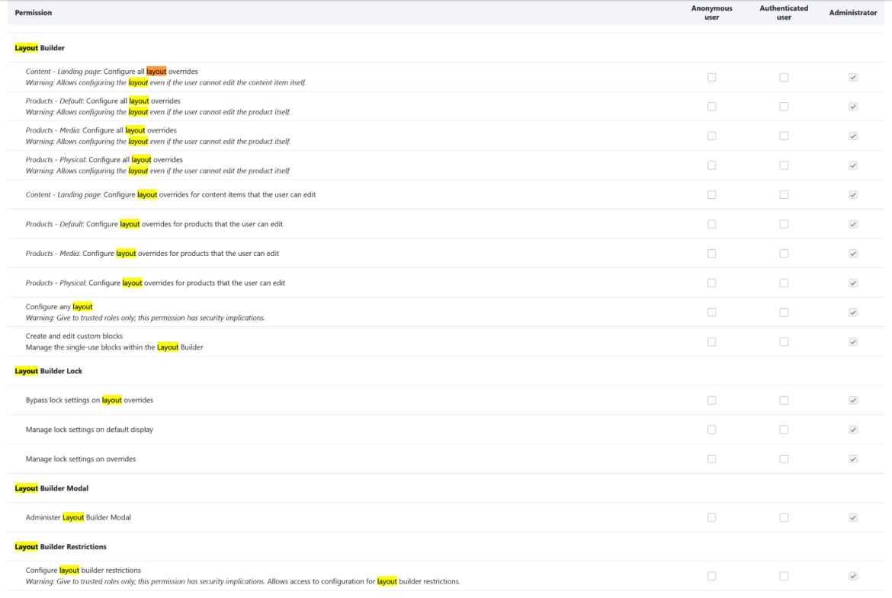Tick Anonymous for Landing page editable content overrides
Viewport: 892px width, 598px height.
711,195
